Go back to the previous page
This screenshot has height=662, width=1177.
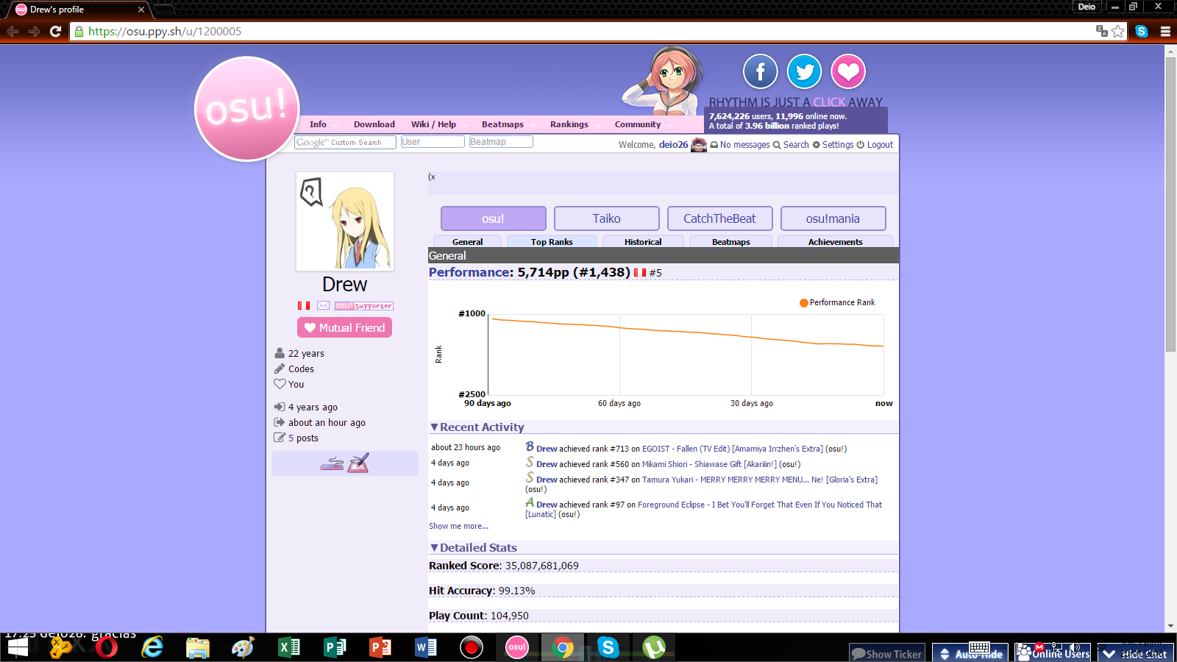[x=13, y=31]
